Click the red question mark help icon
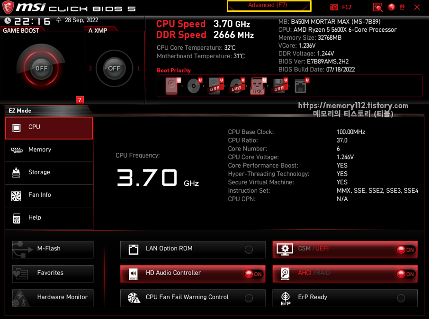Image resolution: width=429 pixels, height=319 pixels. (80, 100)
